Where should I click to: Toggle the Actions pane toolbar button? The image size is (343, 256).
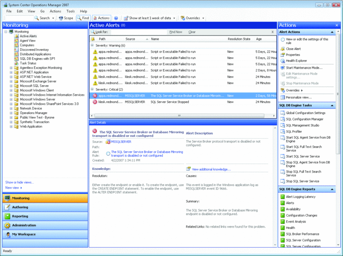click(102, 18)
